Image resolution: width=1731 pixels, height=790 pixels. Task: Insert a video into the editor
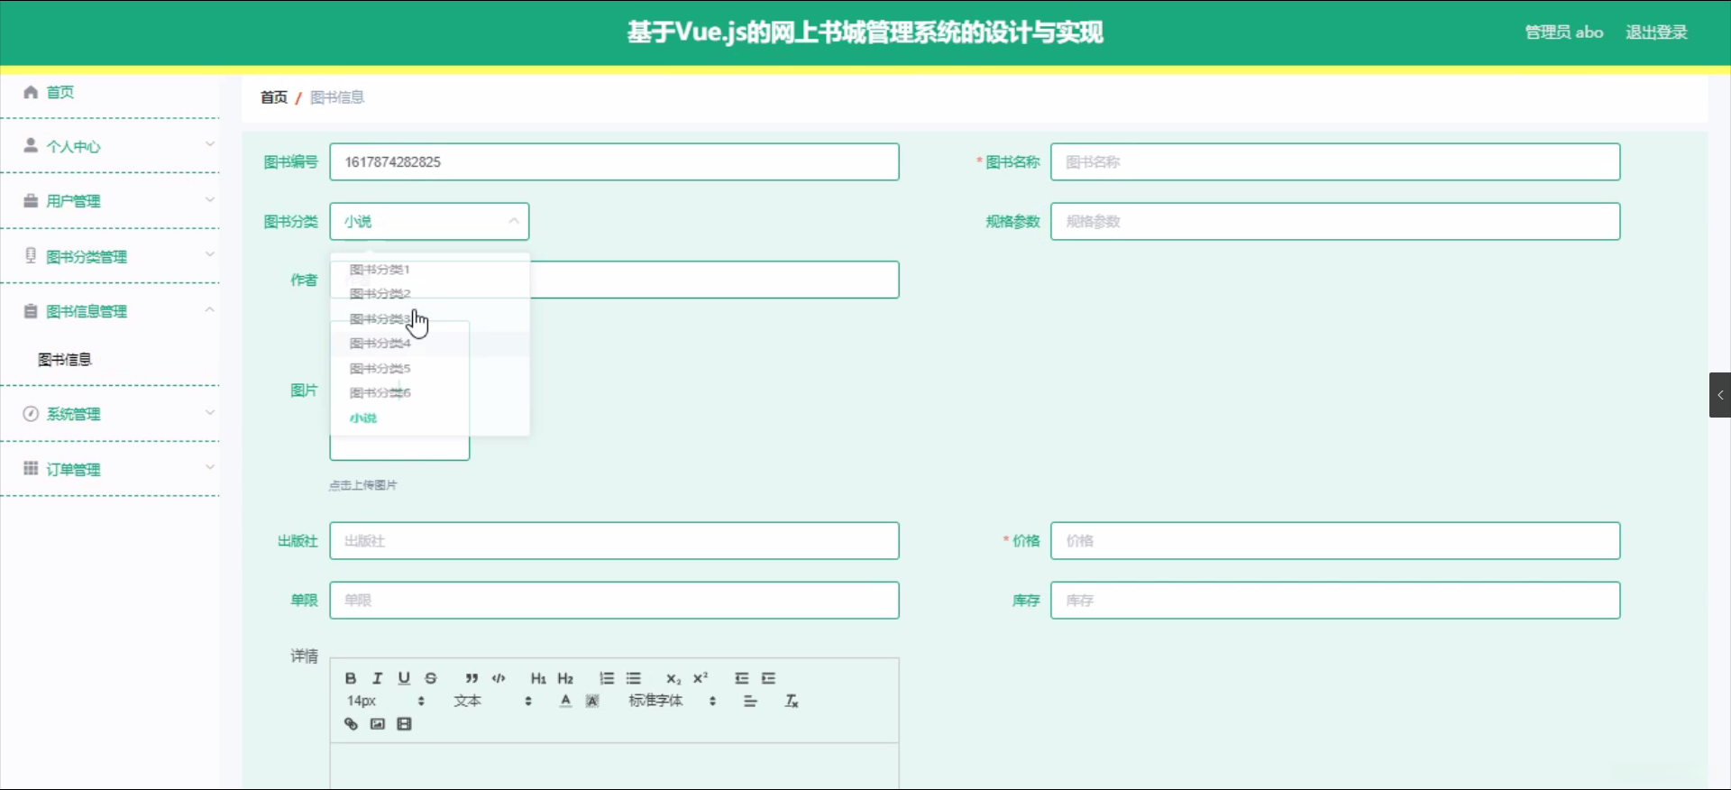(404, 724)
